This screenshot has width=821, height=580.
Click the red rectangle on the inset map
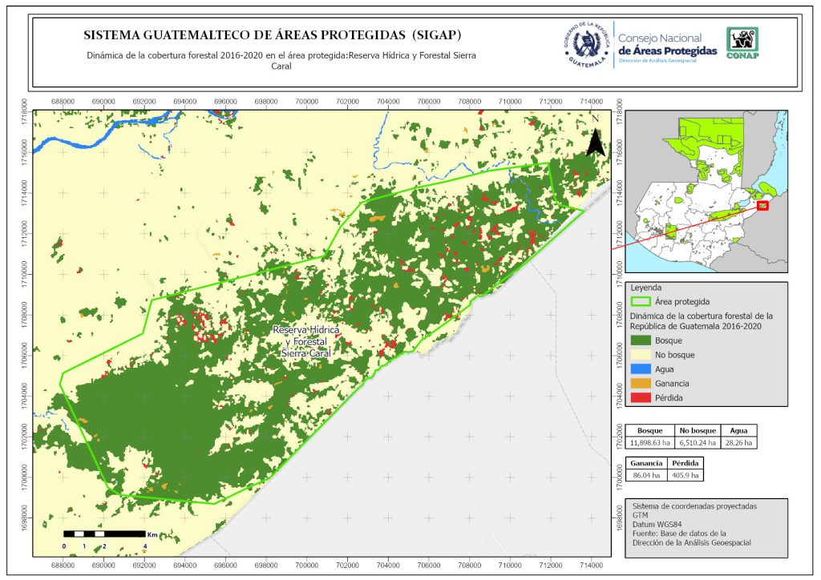coord(762,206)
